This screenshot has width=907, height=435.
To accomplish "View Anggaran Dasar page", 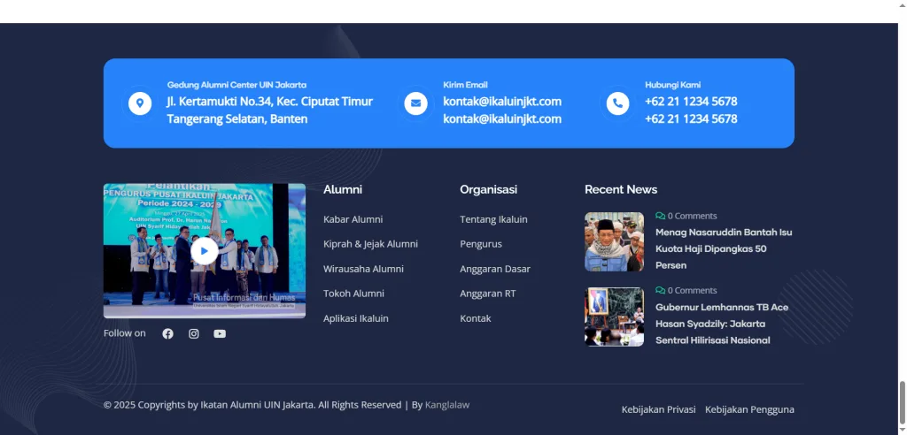I will point(495,269).
